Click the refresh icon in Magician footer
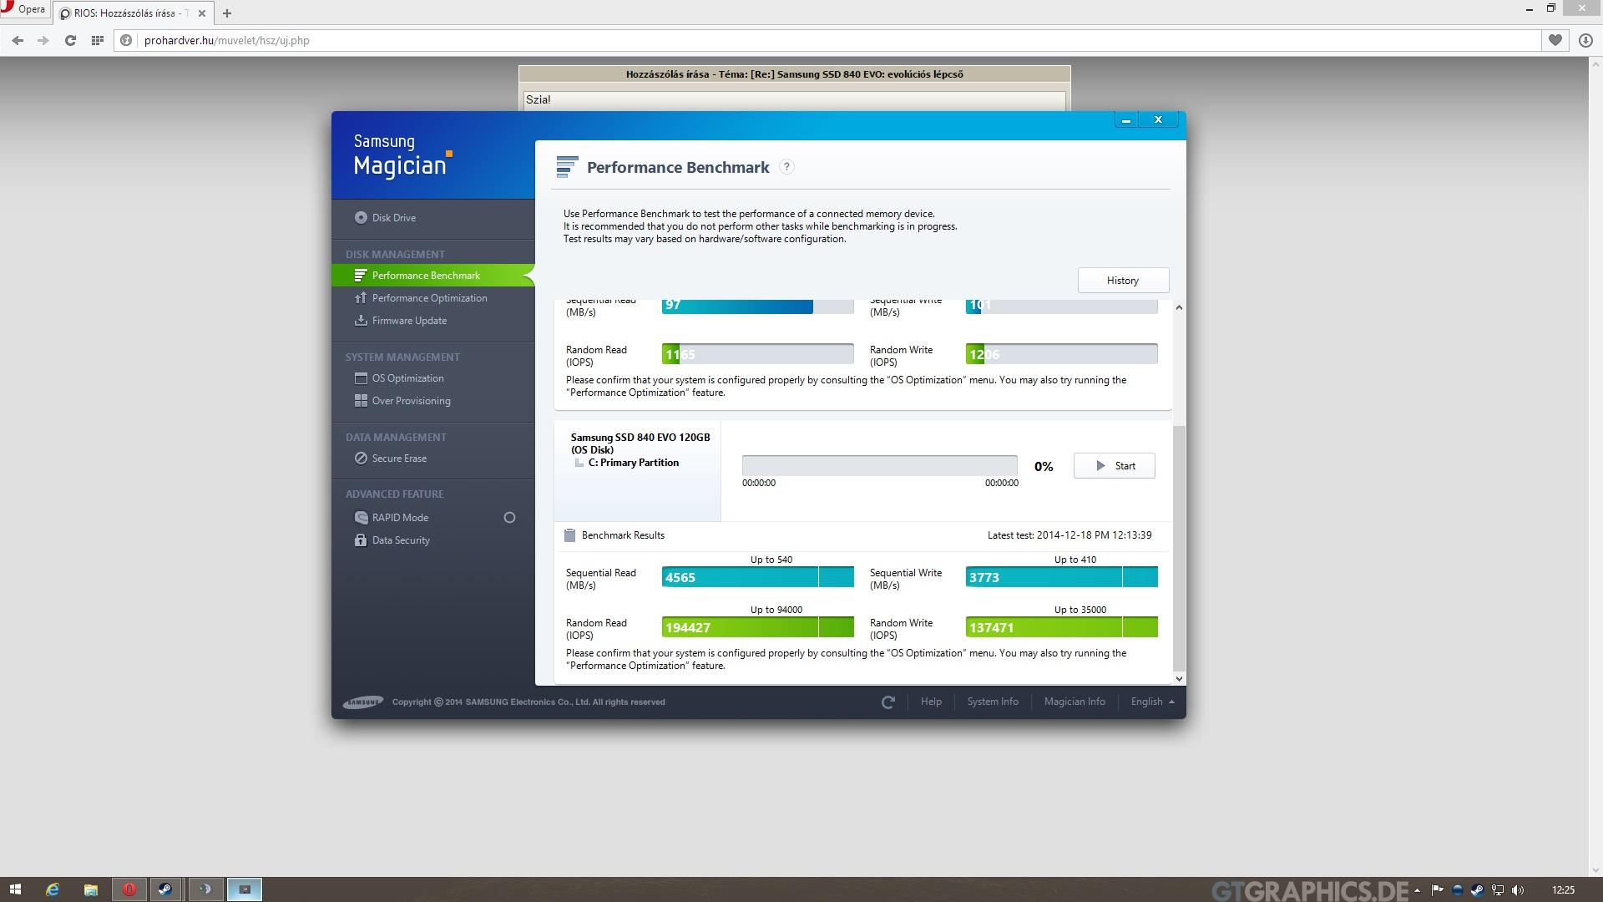 [x=887, y=702]
